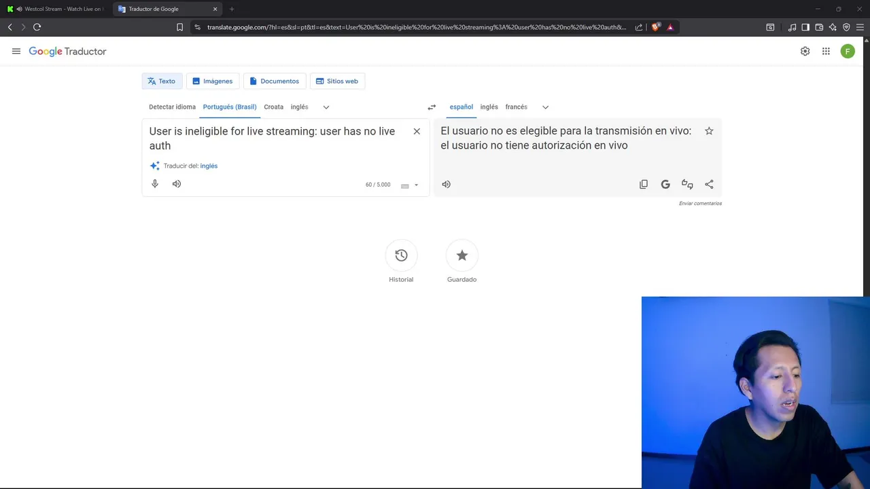The width and height of the screenshot is (870, 489).
Task: Open the Google account avatar menu
Action: (848, 51)
